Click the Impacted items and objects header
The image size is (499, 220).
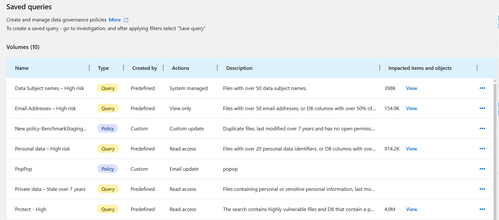420,68
